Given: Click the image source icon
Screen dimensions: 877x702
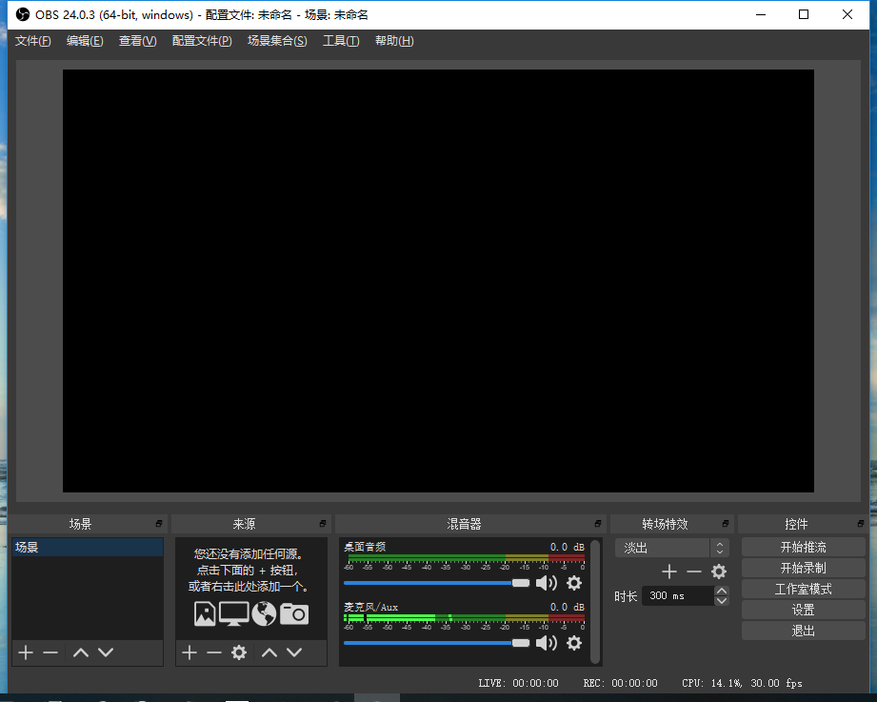Looking at the screenshot, I should pyautogui.click(x=205, y=613).
